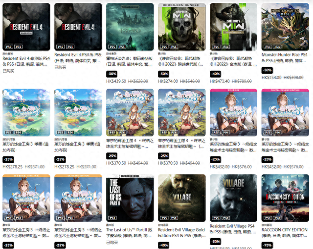
Task: Click the -75% badge under Raccoon City Edition
Action: point(267,245)
